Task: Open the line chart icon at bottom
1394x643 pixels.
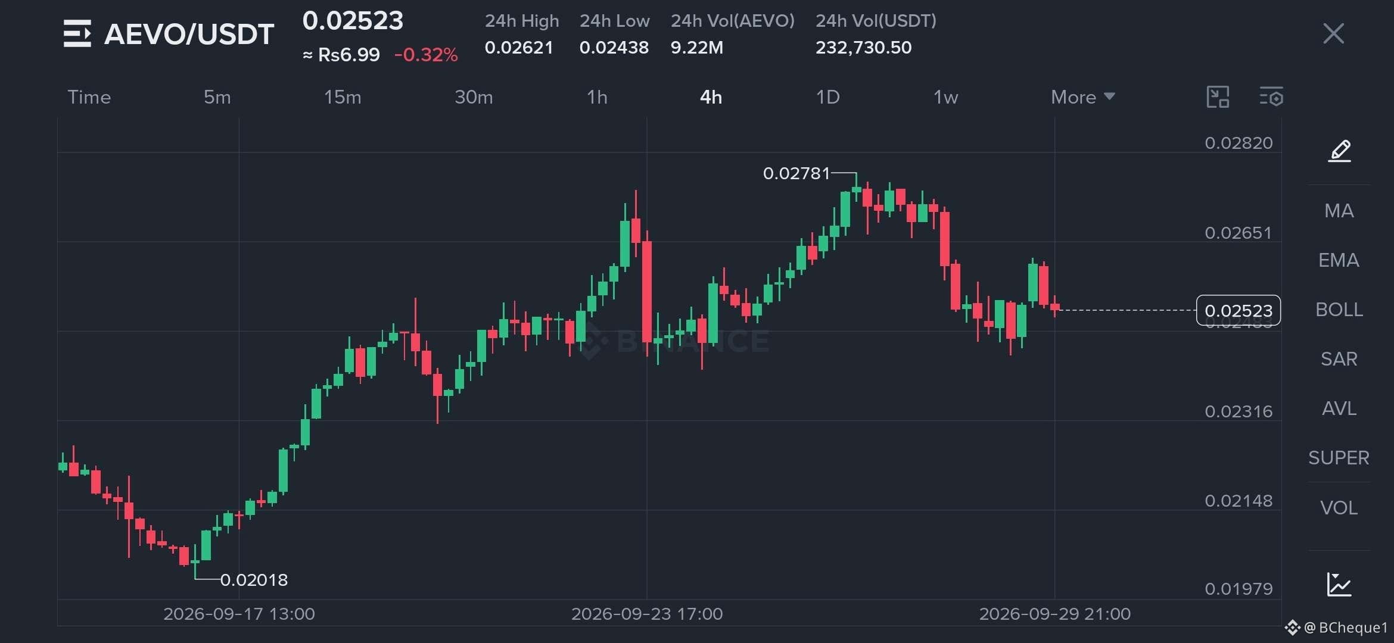Action: pos(1339,584)
